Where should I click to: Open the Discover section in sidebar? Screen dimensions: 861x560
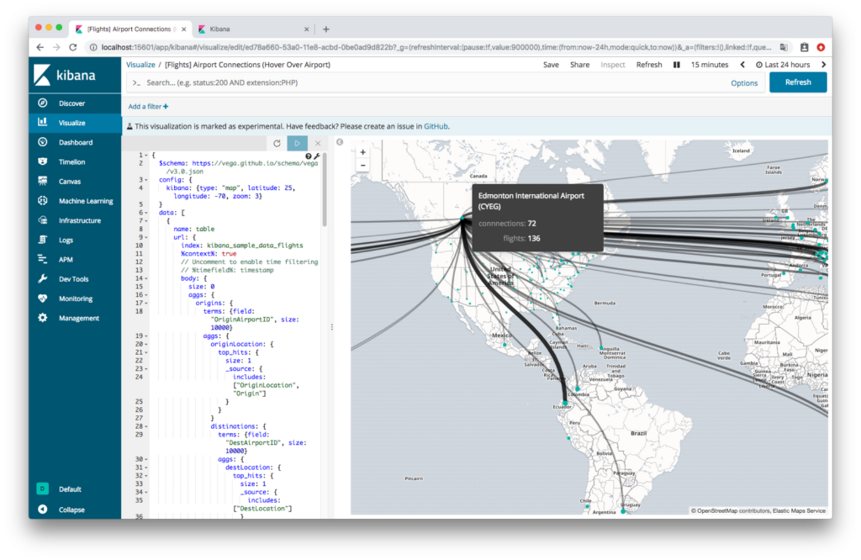point(72,103)
